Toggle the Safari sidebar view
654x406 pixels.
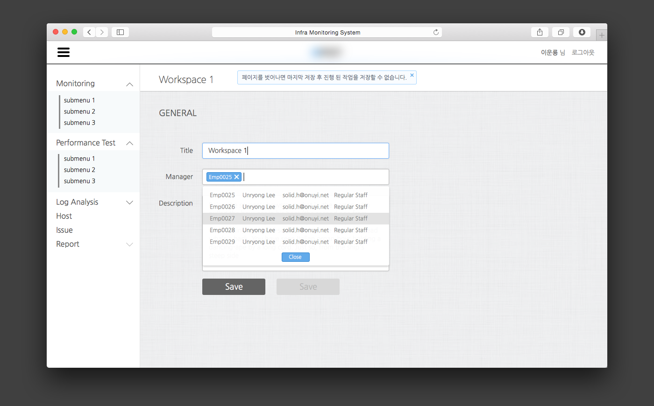[x=120, y=32]
